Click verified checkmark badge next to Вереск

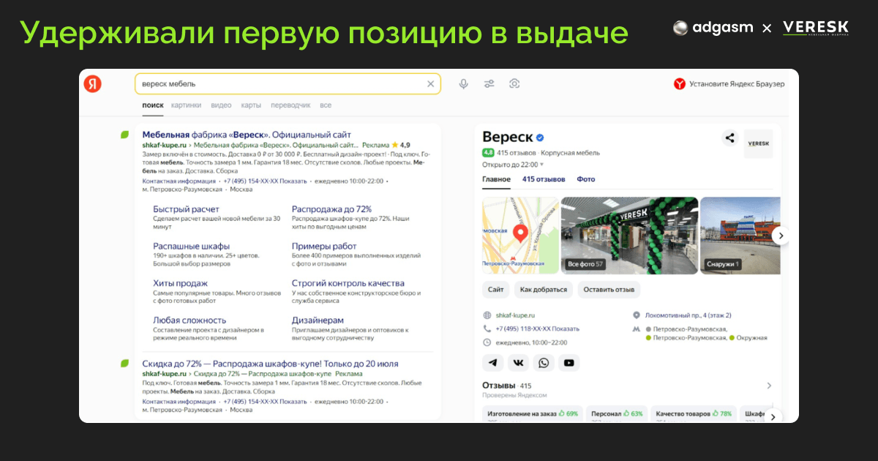coord(540,138)
